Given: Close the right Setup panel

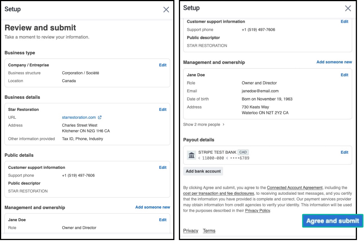Looking at the screenshot, I should tap(348, 8).
